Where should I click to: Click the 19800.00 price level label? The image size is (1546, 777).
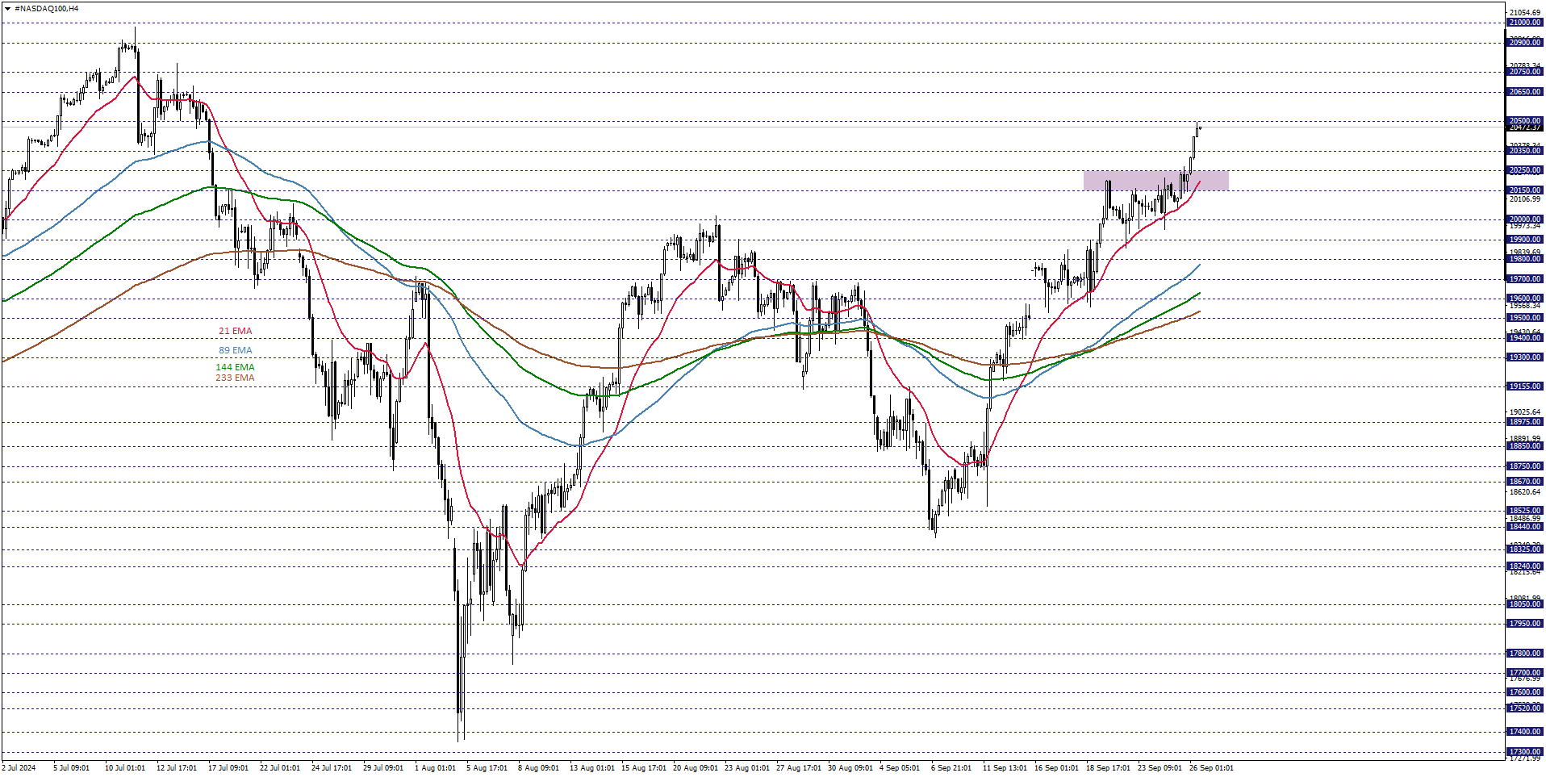coord(1525,259)
